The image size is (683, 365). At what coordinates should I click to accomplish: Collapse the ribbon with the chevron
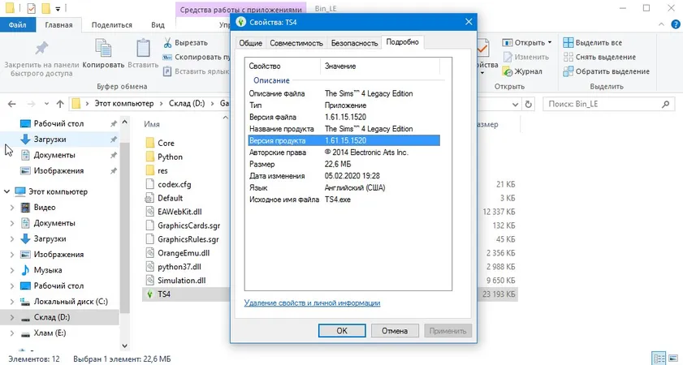click(x=662, y=25)
